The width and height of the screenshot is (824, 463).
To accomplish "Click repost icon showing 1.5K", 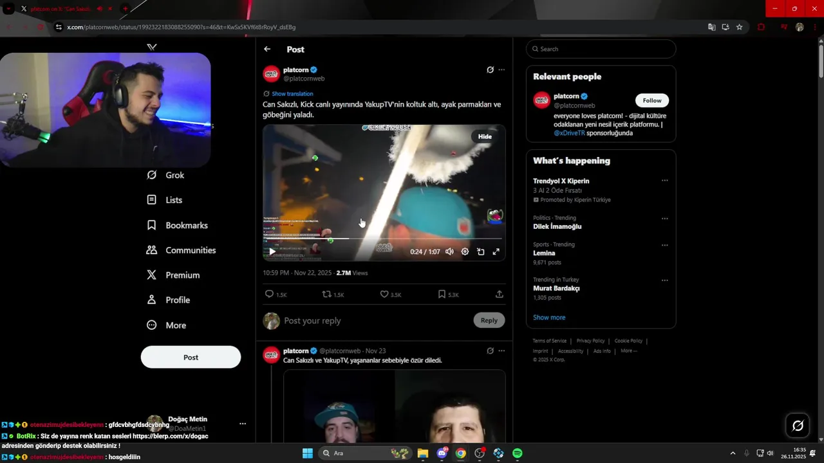I will pyautogui.click(x=333, y=294).
